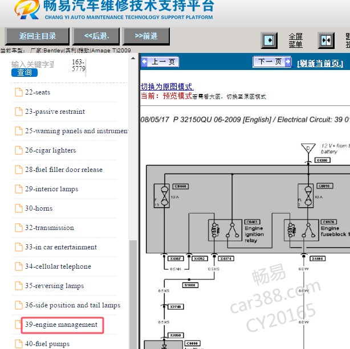The width and height of the screenshot is (350, 349).
Task: Go forward using the >>前进 button
Action: click(x=146, y=36)
